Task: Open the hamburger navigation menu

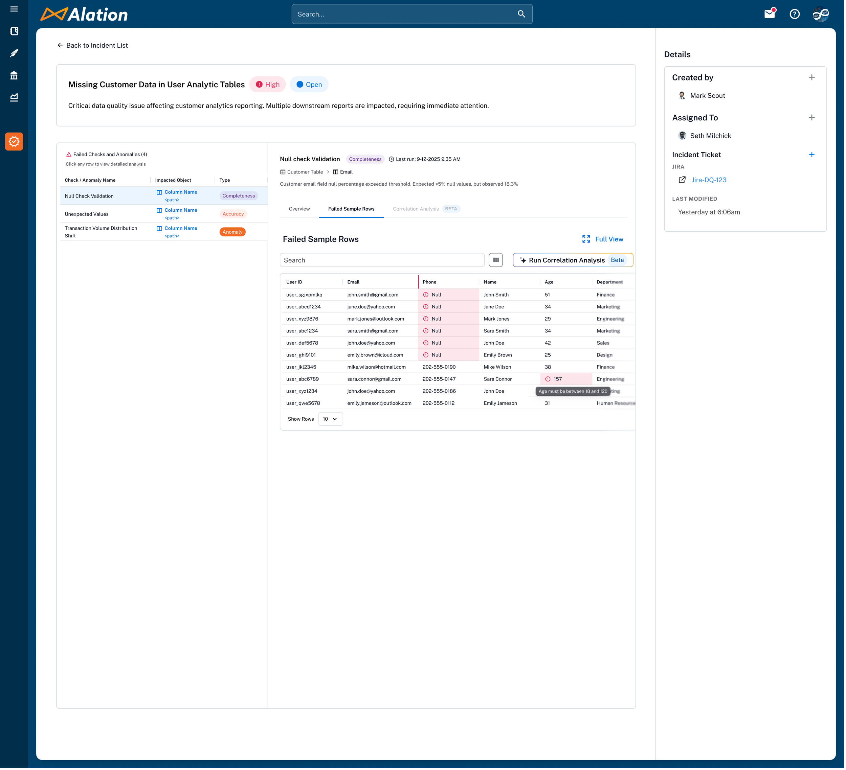Action: [14, 9]
